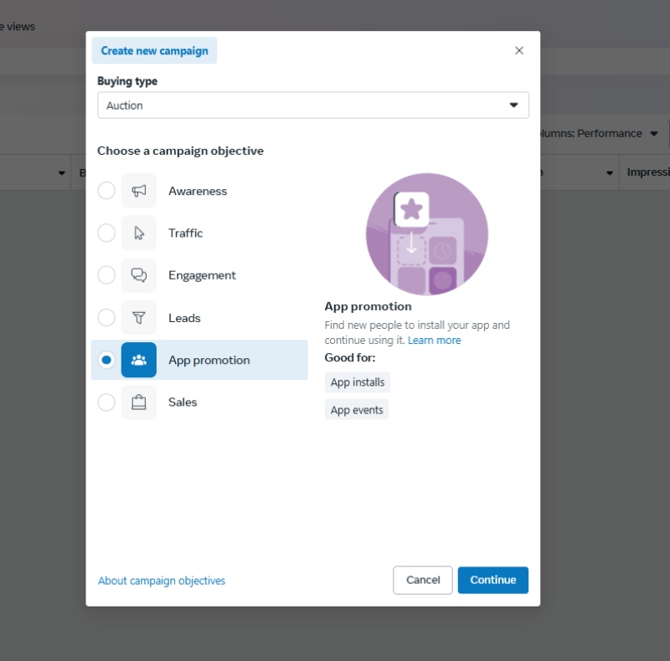Viewport: 670px width, 661px height.
Task: Click the Cancel button
Action: click(423, 580)
